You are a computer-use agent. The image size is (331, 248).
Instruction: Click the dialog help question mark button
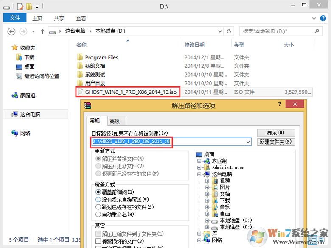click(280, 104)
